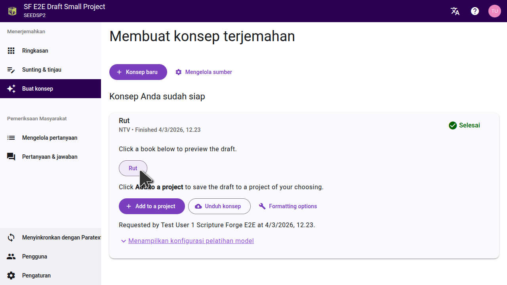Click the Scripture Forge logo icon
Image resolution: width=507 pixels, height=285 pixels.
click(12, 11)
